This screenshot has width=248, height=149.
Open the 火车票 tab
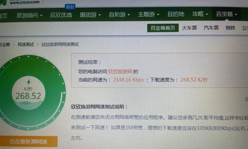(x=189, y=28)
